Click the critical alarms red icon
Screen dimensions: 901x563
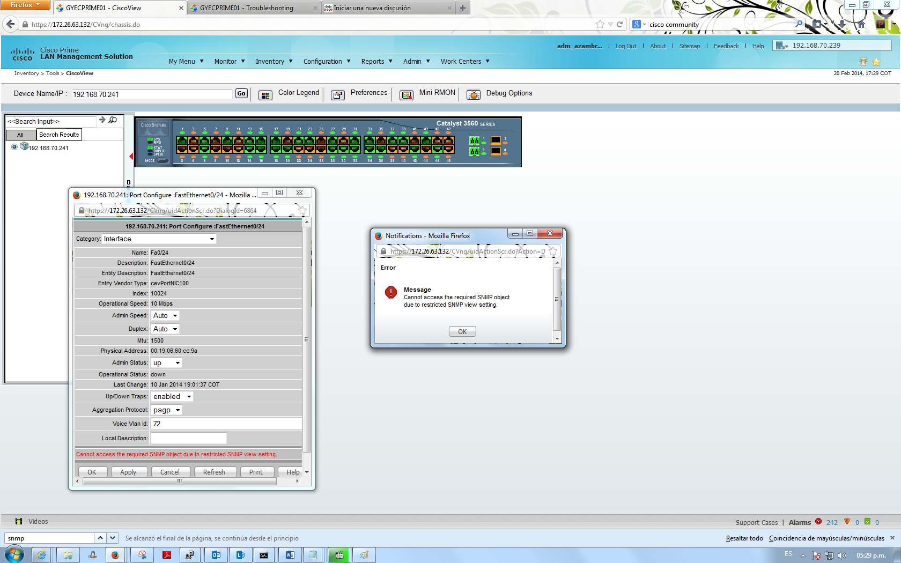[x=818, y=521]
